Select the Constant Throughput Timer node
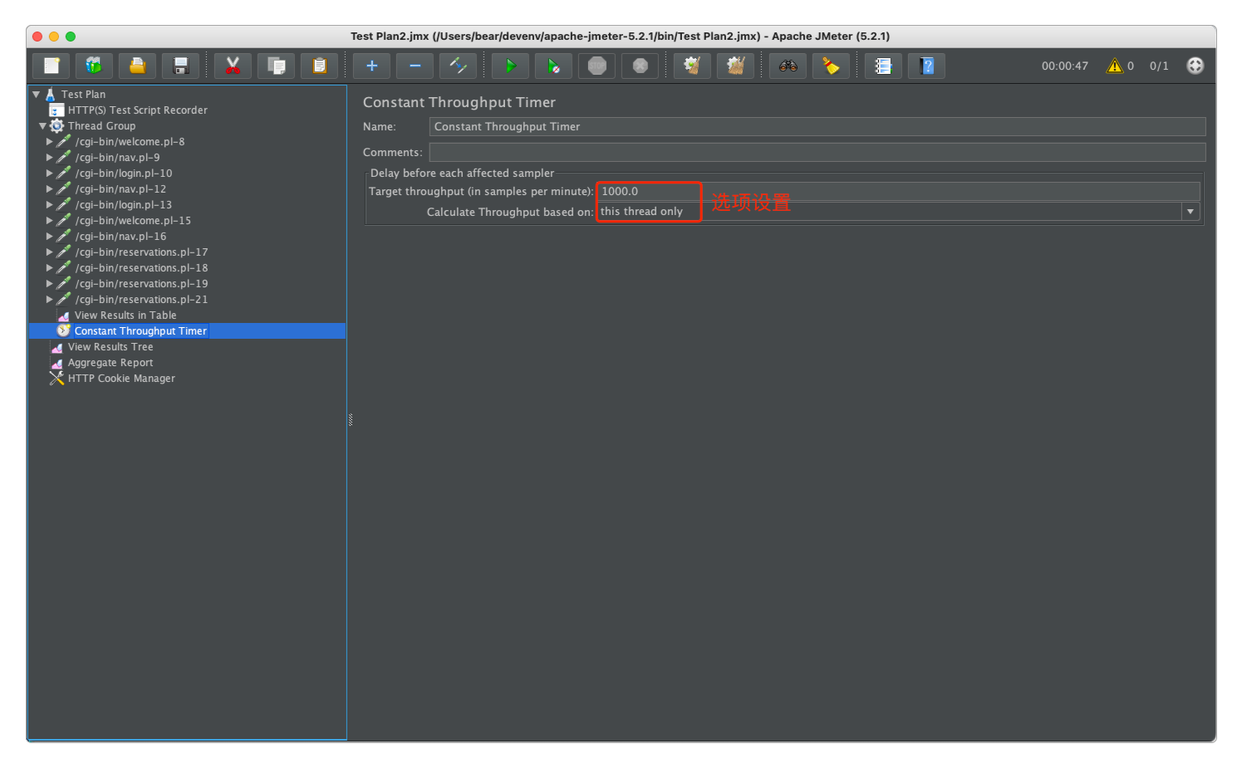The image size is (1242, 768). 140,331
